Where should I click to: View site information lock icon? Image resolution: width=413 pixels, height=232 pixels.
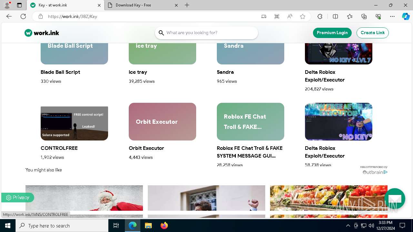[x=41, y=16]
